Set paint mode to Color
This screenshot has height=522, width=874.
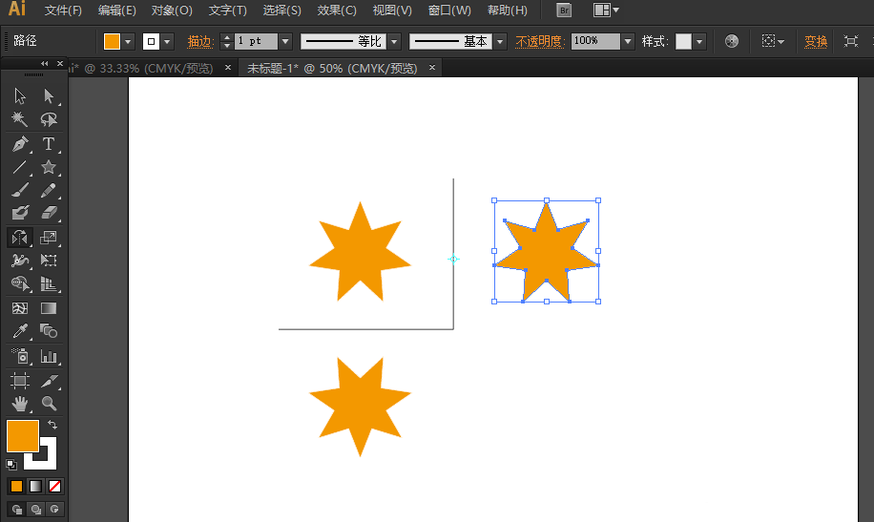(x=17, y=487)
